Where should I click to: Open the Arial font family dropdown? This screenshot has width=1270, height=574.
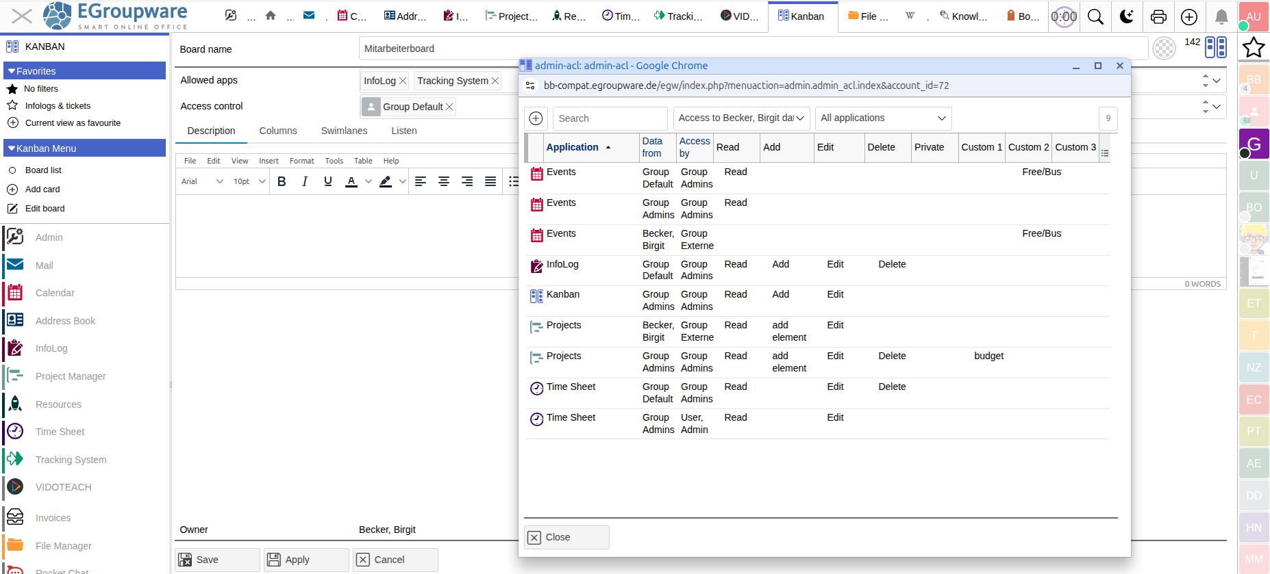202,181
